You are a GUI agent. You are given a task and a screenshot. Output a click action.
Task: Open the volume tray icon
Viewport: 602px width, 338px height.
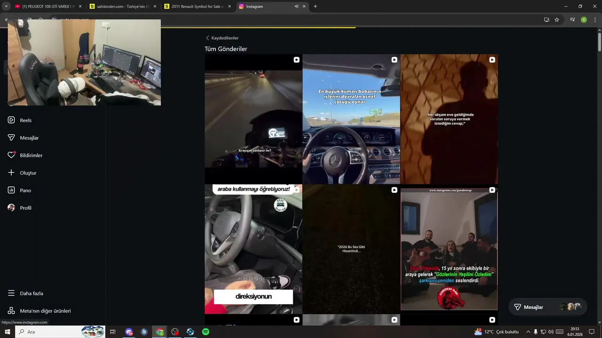(x=551, y=332)
